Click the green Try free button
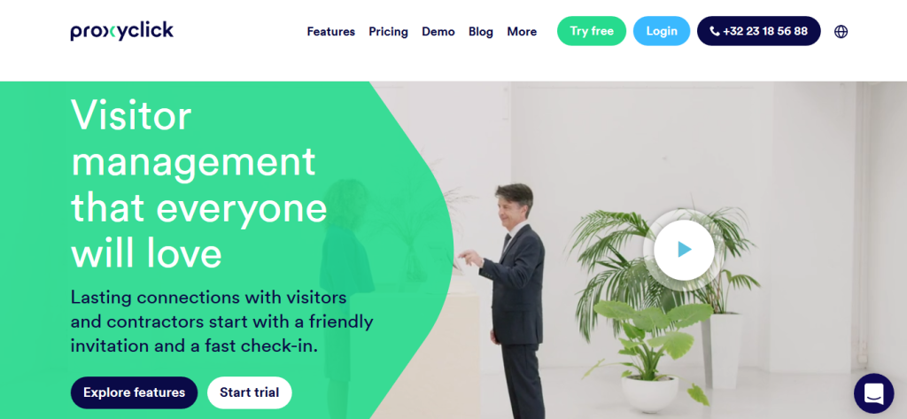 tap(591, 31)
